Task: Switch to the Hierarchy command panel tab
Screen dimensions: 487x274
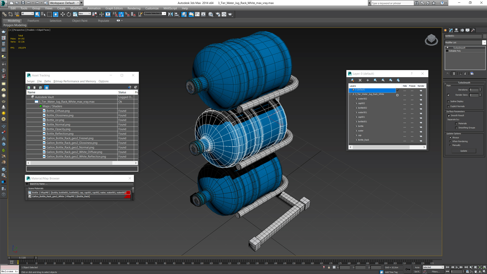Action: point(456,30)
